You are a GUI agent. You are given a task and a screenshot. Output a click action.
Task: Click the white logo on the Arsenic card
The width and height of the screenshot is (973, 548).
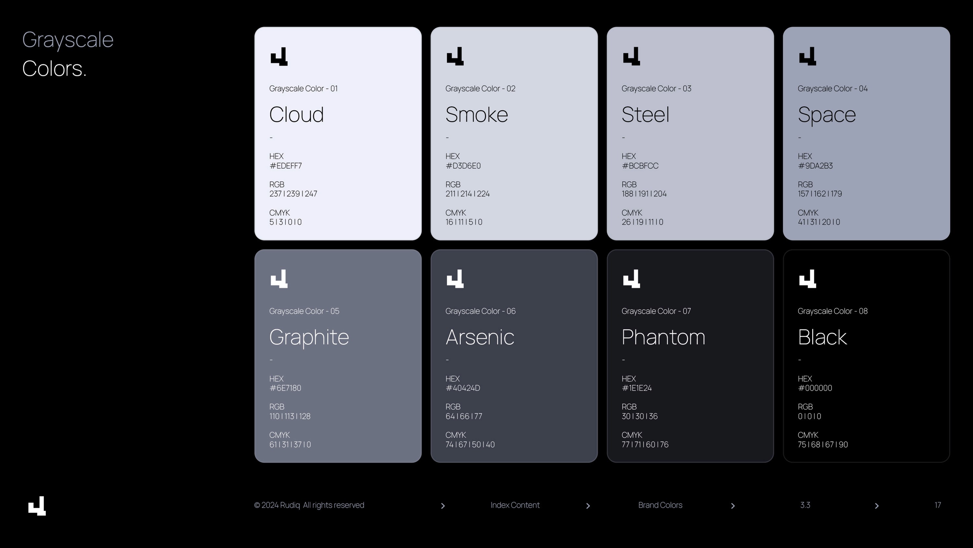455,278
